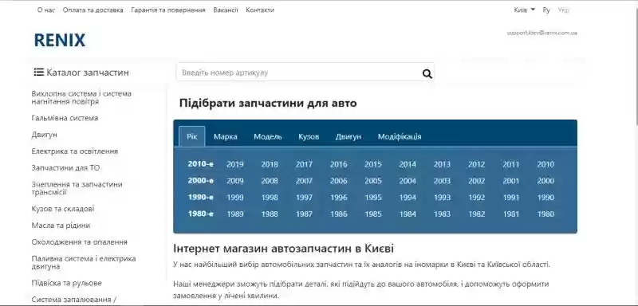Click the magnifier search icon
Image resolution: width=638 pixels, height=306 pixels.
427,73
